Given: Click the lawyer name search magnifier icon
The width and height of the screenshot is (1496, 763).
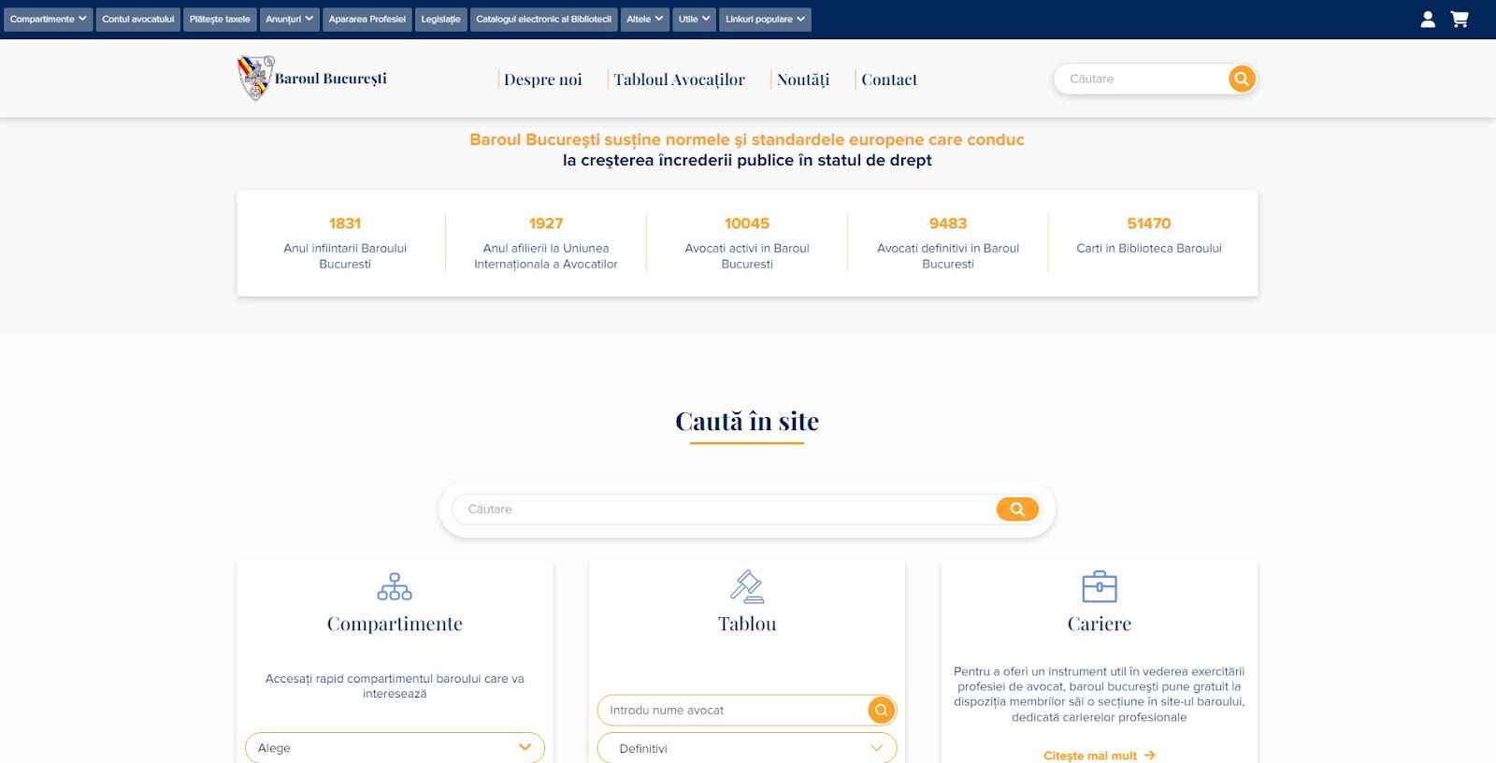Looking at the screenshot, I should [x=881, y=711].
